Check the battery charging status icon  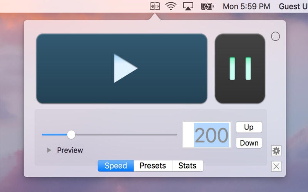pos(207,7)
